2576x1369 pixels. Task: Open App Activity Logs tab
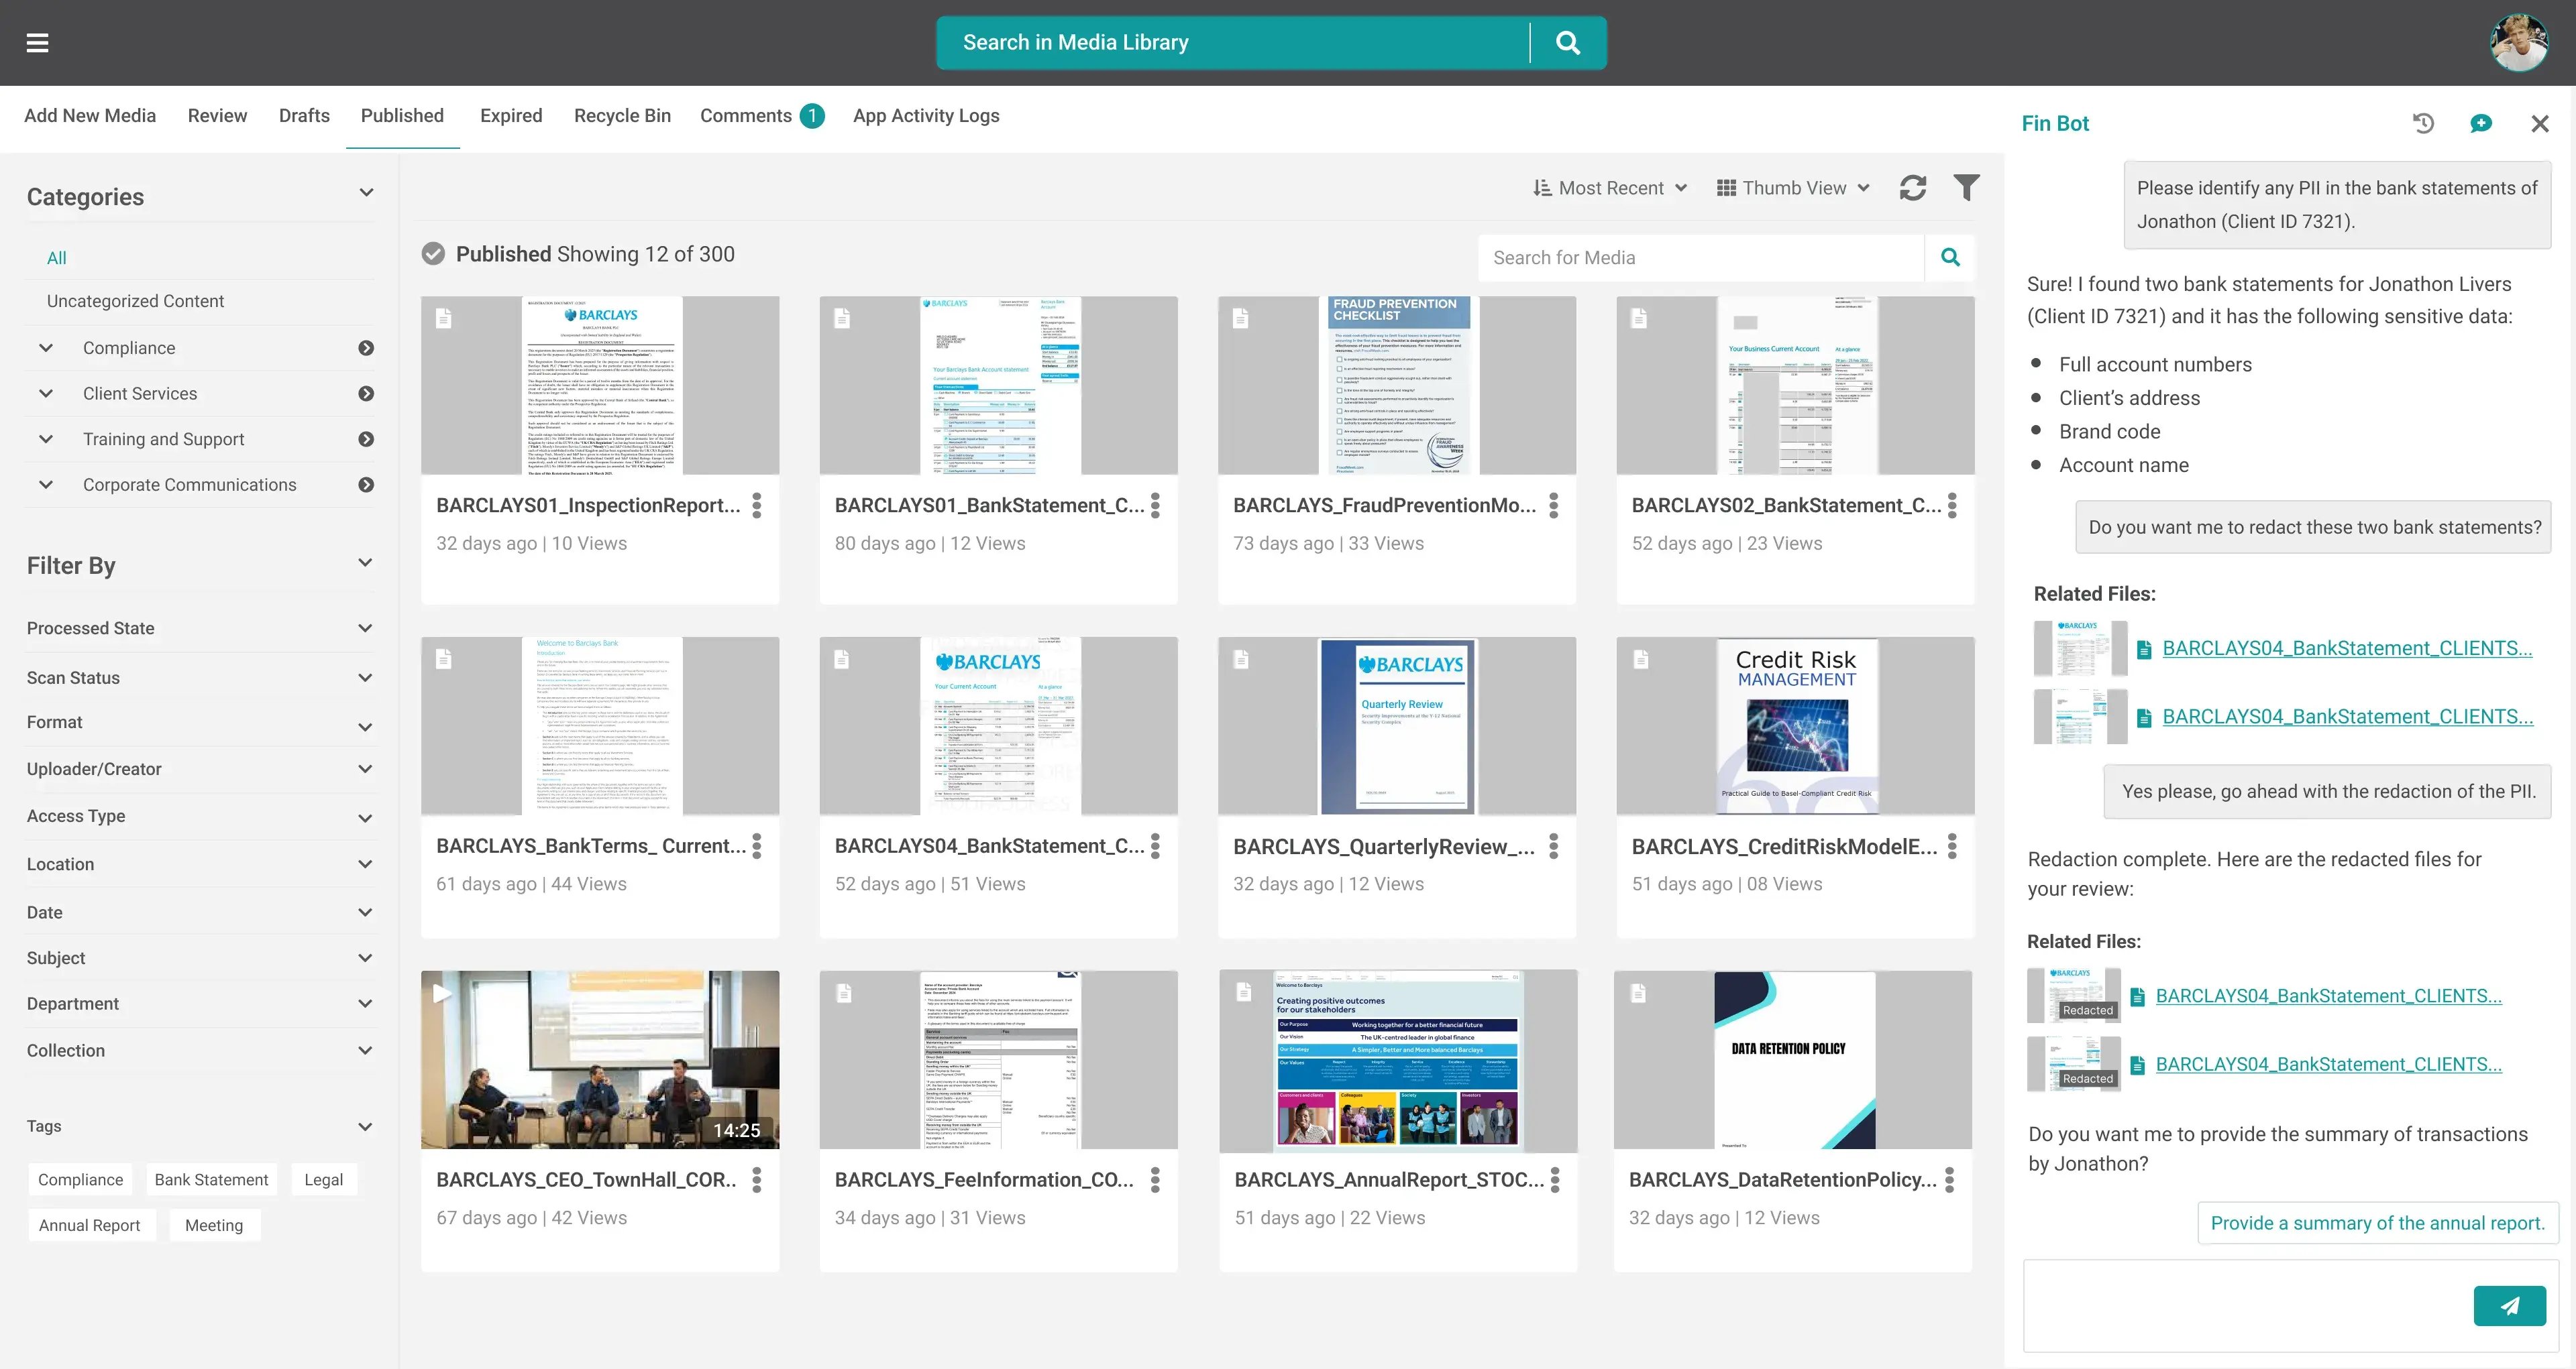tap(926, 116)
